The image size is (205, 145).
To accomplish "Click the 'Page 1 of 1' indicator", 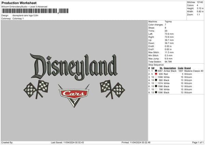I will 198,142.
